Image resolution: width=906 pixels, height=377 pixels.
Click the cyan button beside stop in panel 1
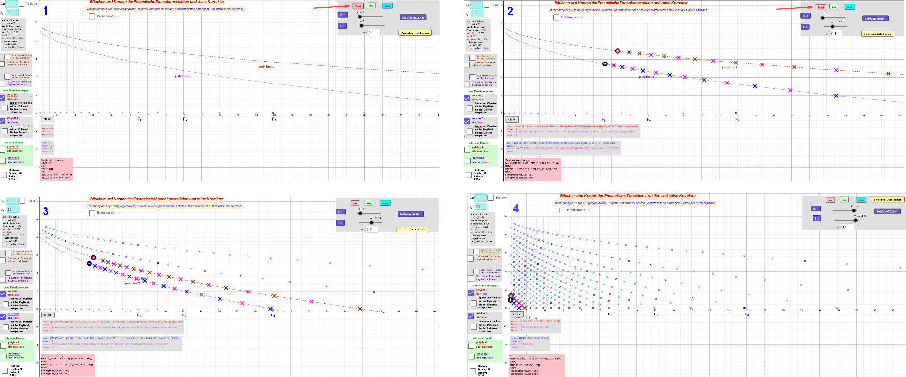tap(387, 6)
